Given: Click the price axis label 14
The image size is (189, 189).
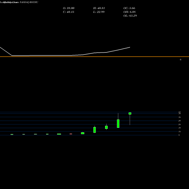Looking at the screenshot, I should click(180, 132).
